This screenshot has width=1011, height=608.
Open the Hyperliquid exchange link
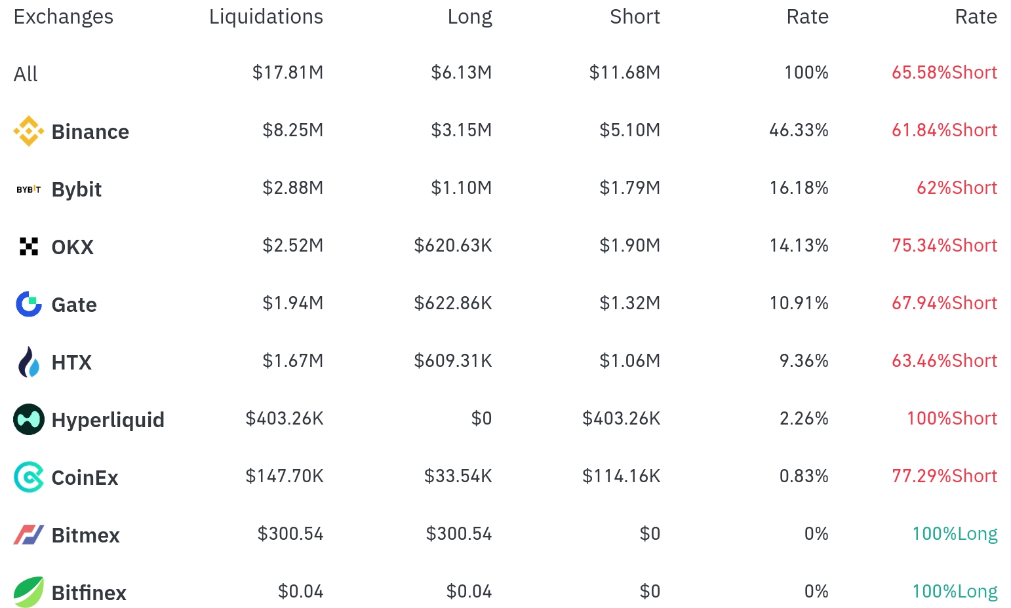click(x=108, y=420)
